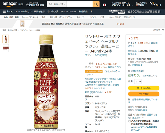Click Amazonプライム無料体験について link

(144, 129)
